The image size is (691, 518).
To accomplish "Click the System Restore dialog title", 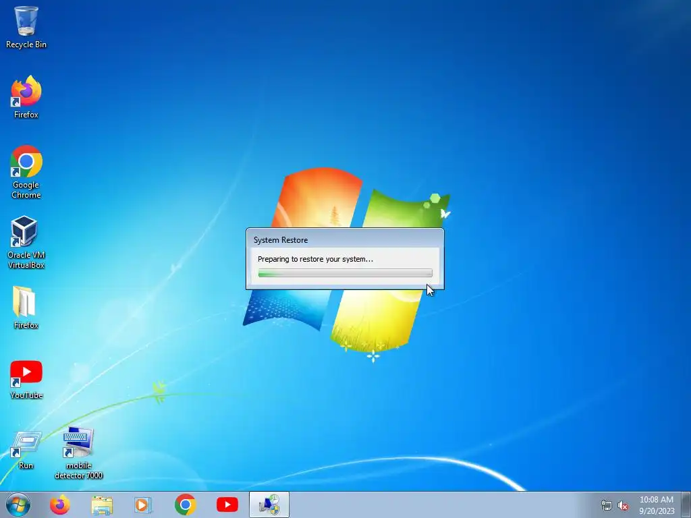I will (x=281, y=240).
